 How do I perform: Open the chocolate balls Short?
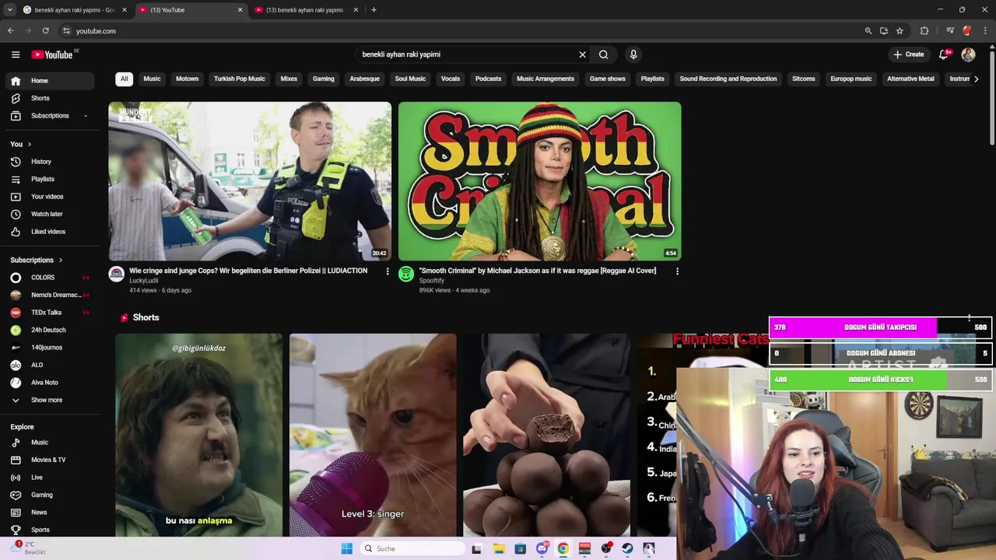[x=546, y=435]
